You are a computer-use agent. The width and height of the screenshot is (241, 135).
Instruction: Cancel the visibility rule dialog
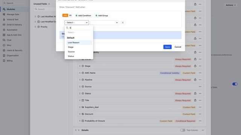(178, 47)
